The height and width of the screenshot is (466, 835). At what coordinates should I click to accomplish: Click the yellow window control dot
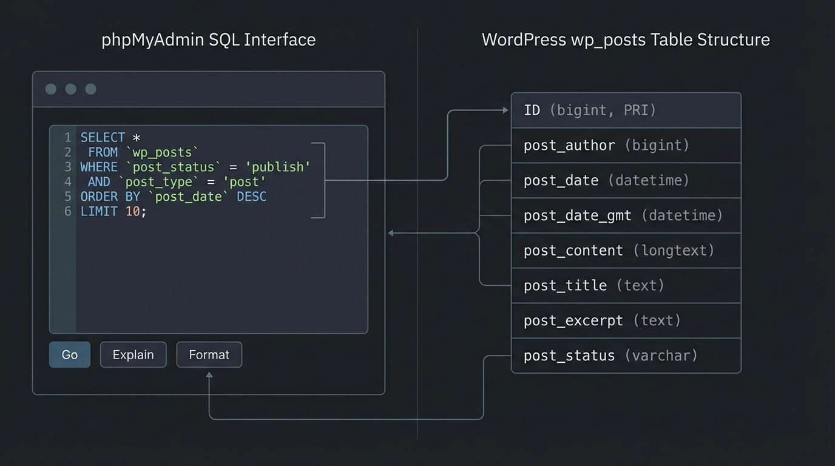(70, 89)
